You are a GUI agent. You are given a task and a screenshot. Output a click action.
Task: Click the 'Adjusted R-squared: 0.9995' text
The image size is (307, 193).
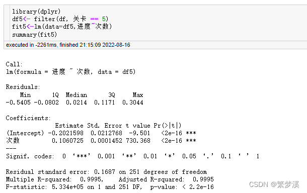(166, 179)
